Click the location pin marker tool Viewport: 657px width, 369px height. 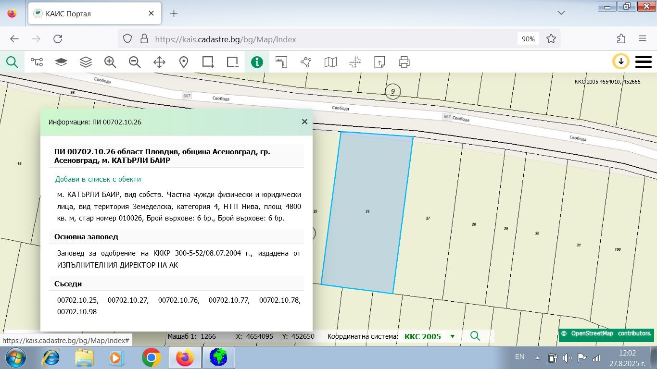[184, 62]
